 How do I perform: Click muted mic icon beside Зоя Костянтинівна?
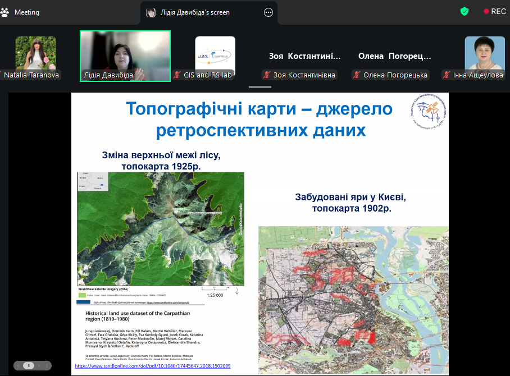(x=267, y=75)
